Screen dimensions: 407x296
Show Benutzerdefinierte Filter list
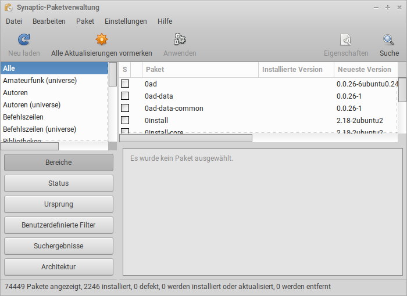coord(59,225)
